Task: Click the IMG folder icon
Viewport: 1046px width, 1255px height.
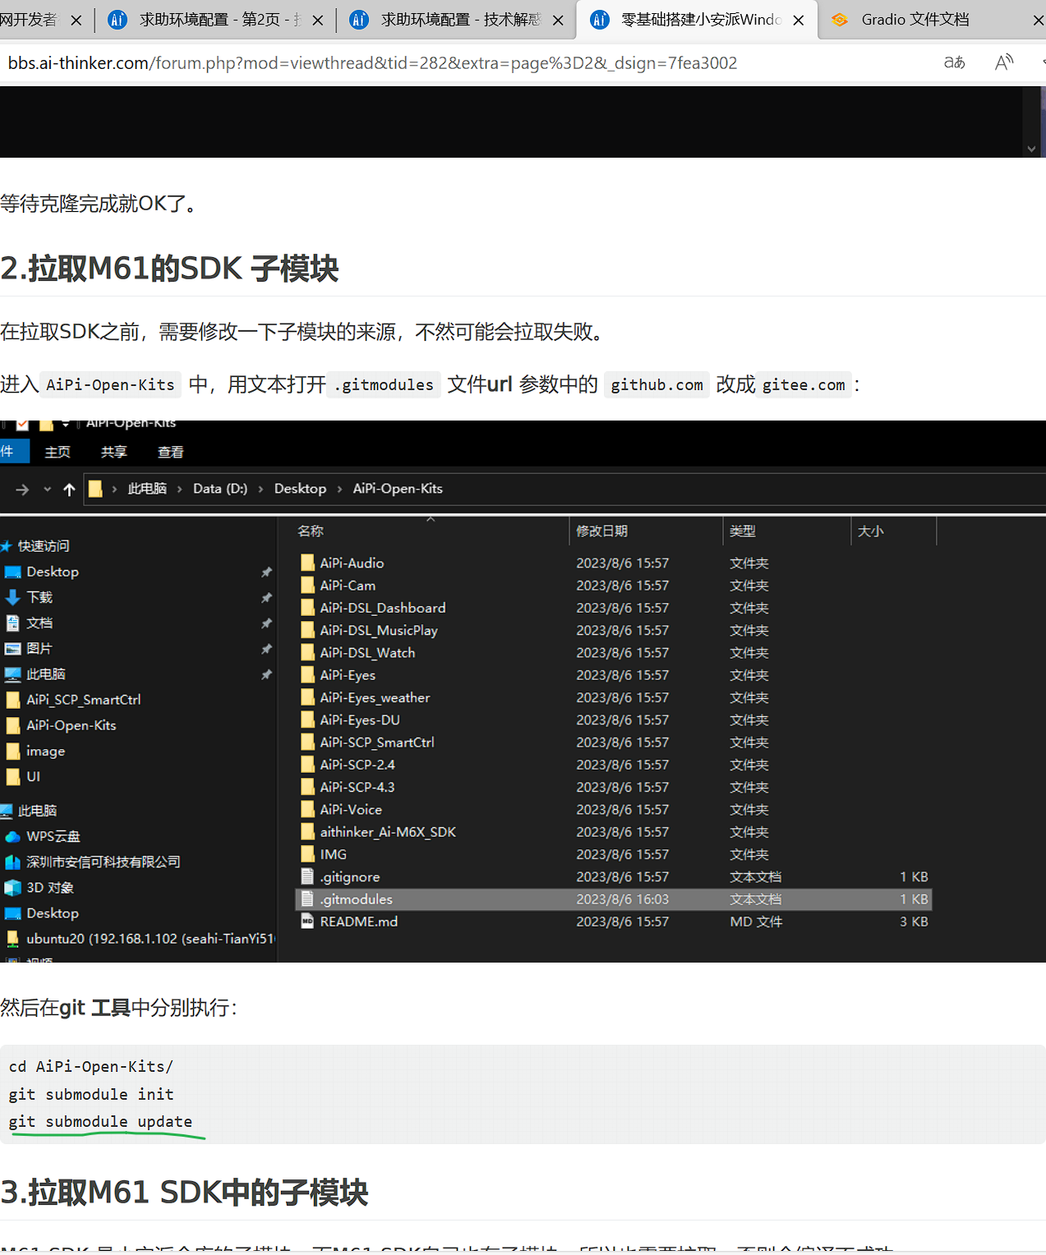Action: [x=307, y=854]
